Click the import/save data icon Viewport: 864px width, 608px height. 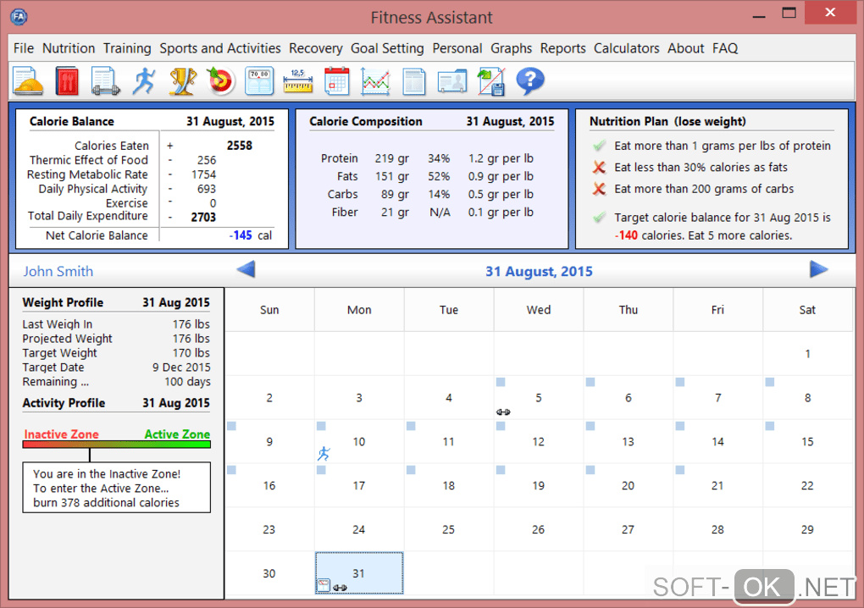[x=491, y=81]
